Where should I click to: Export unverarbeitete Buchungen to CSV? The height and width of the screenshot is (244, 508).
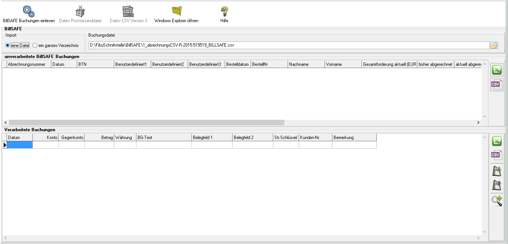coord(497,85)
